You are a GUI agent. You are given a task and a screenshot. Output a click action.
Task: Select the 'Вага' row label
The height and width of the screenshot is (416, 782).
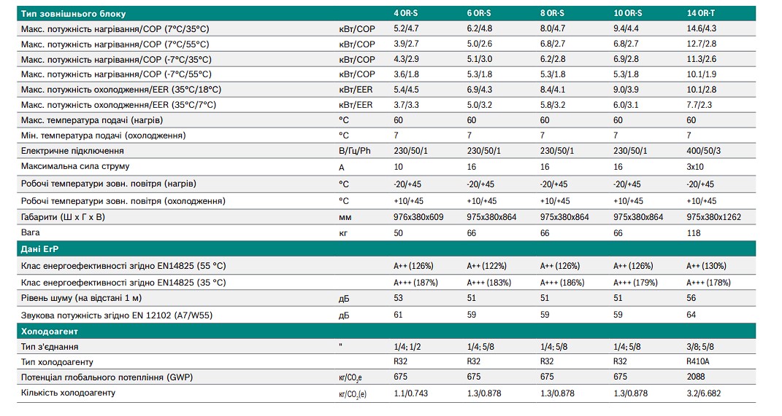[x=29, y=233]
